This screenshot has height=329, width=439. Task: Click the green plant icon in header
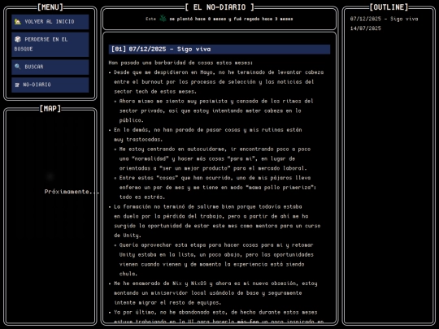pos(163,19)
